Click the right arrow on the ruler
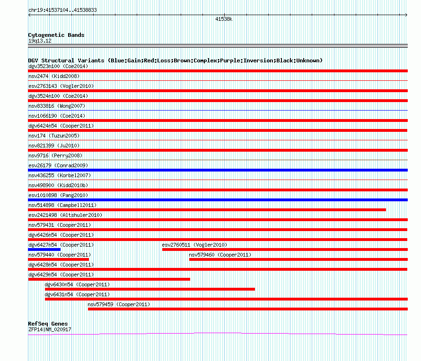This screenshot has height=361, width=421. (406, 15)
